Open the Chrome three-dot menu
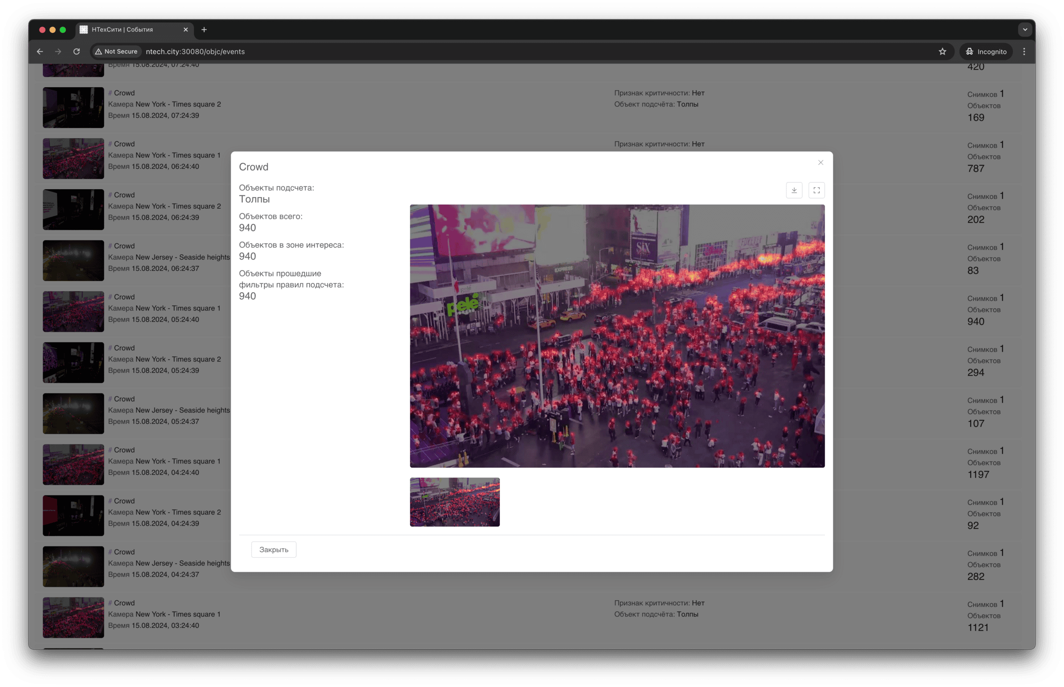 (x=1024, y=51)
